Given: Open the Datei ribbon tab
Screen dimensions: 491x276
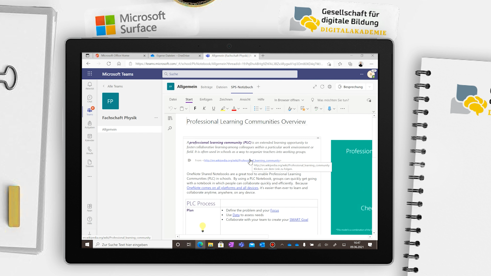Looking at the screenshot, I should [x=173, y=99].
